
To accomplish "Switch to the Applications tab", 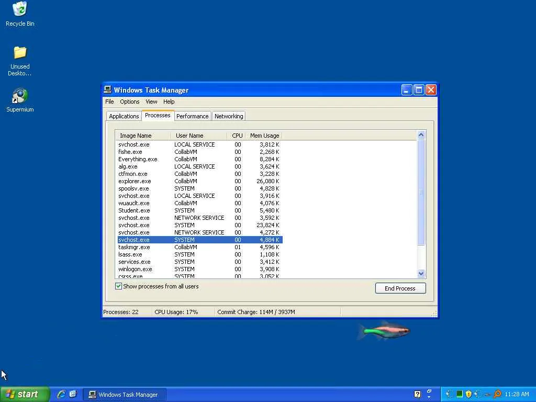I will (x=124, y=116).
